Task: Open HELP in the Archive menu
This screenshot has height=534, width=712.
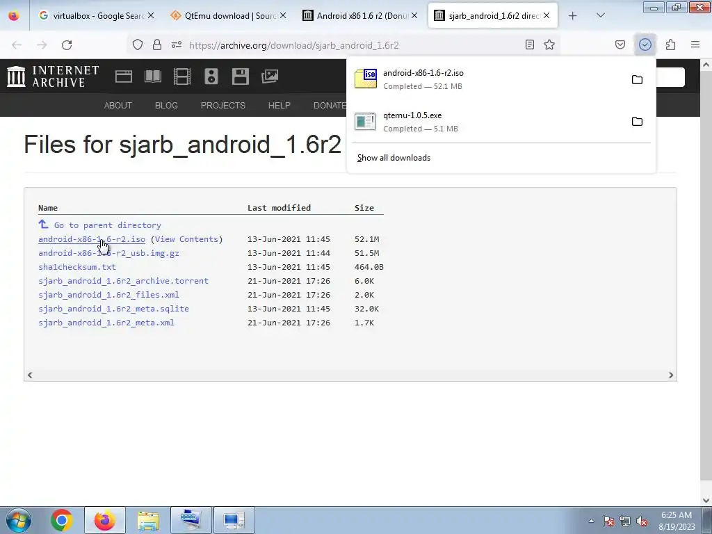Action: click(x=280, y=106)
